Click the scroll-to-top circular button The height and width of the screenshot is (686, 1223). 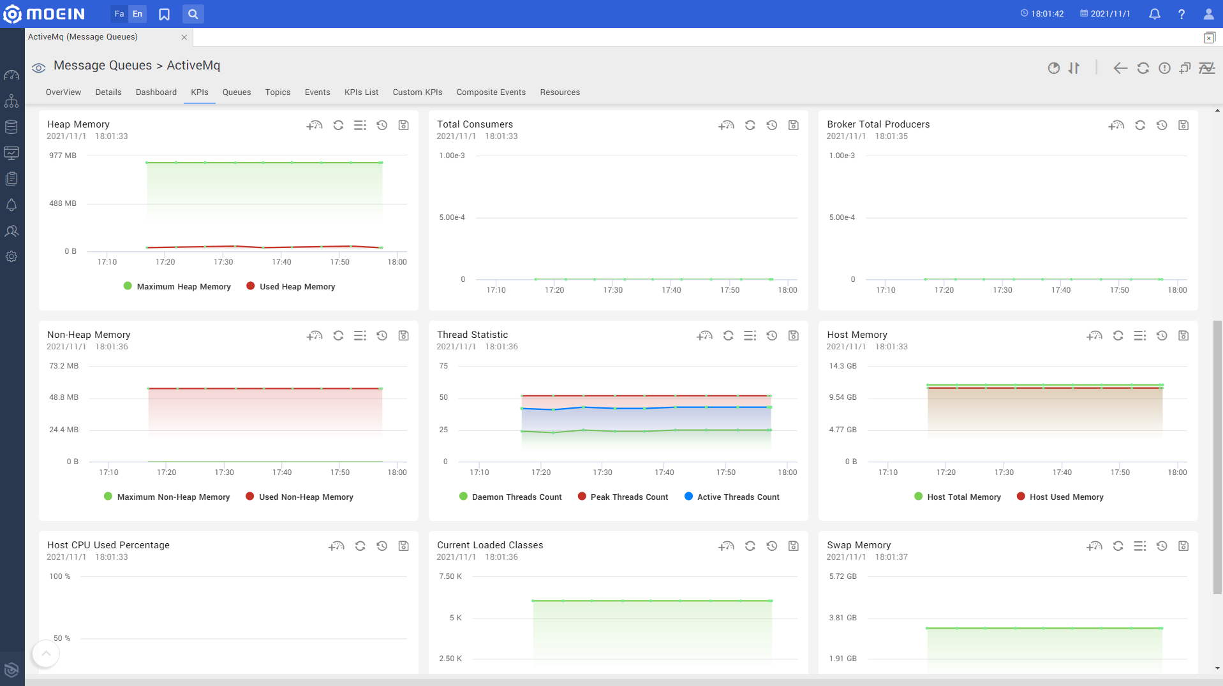46,653
